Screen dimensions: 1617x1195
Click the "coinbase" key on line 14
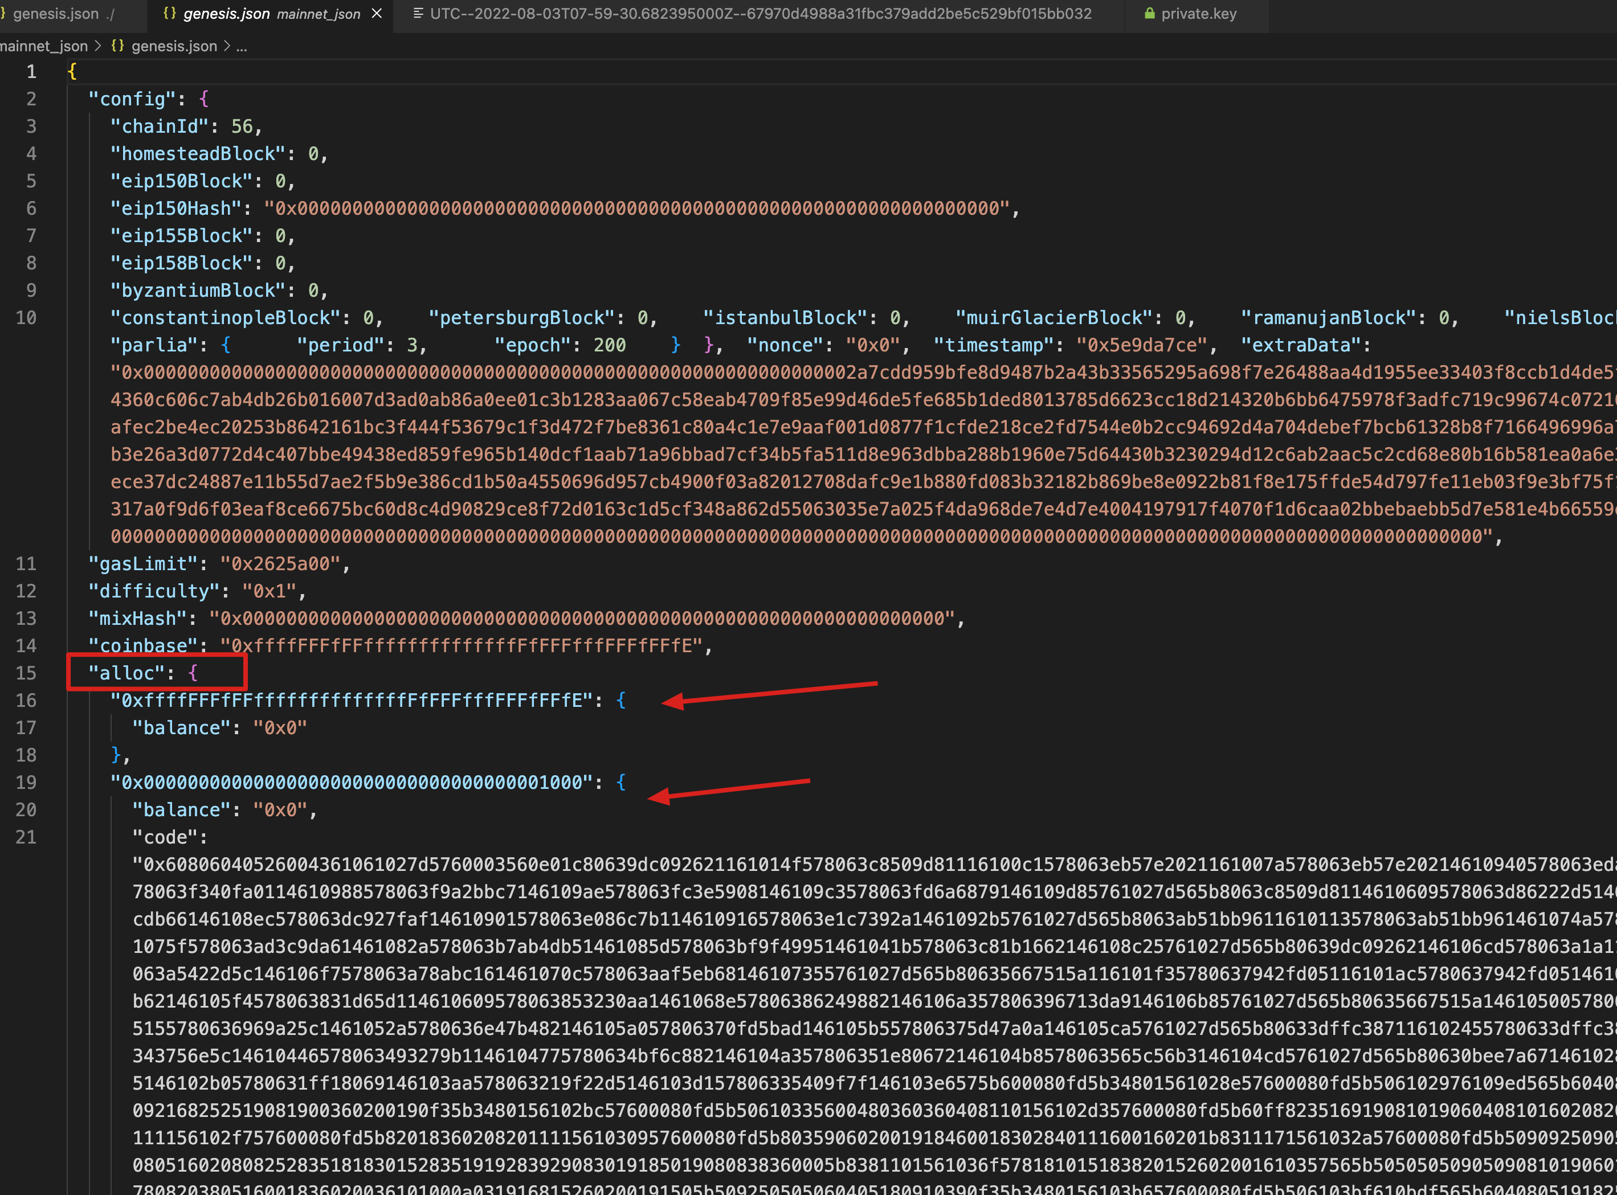[142, 645]
